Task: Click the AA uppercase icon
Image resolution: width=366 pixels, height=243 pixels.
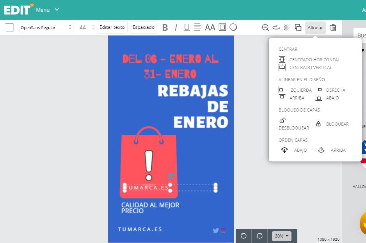Action: pos(210,28)
